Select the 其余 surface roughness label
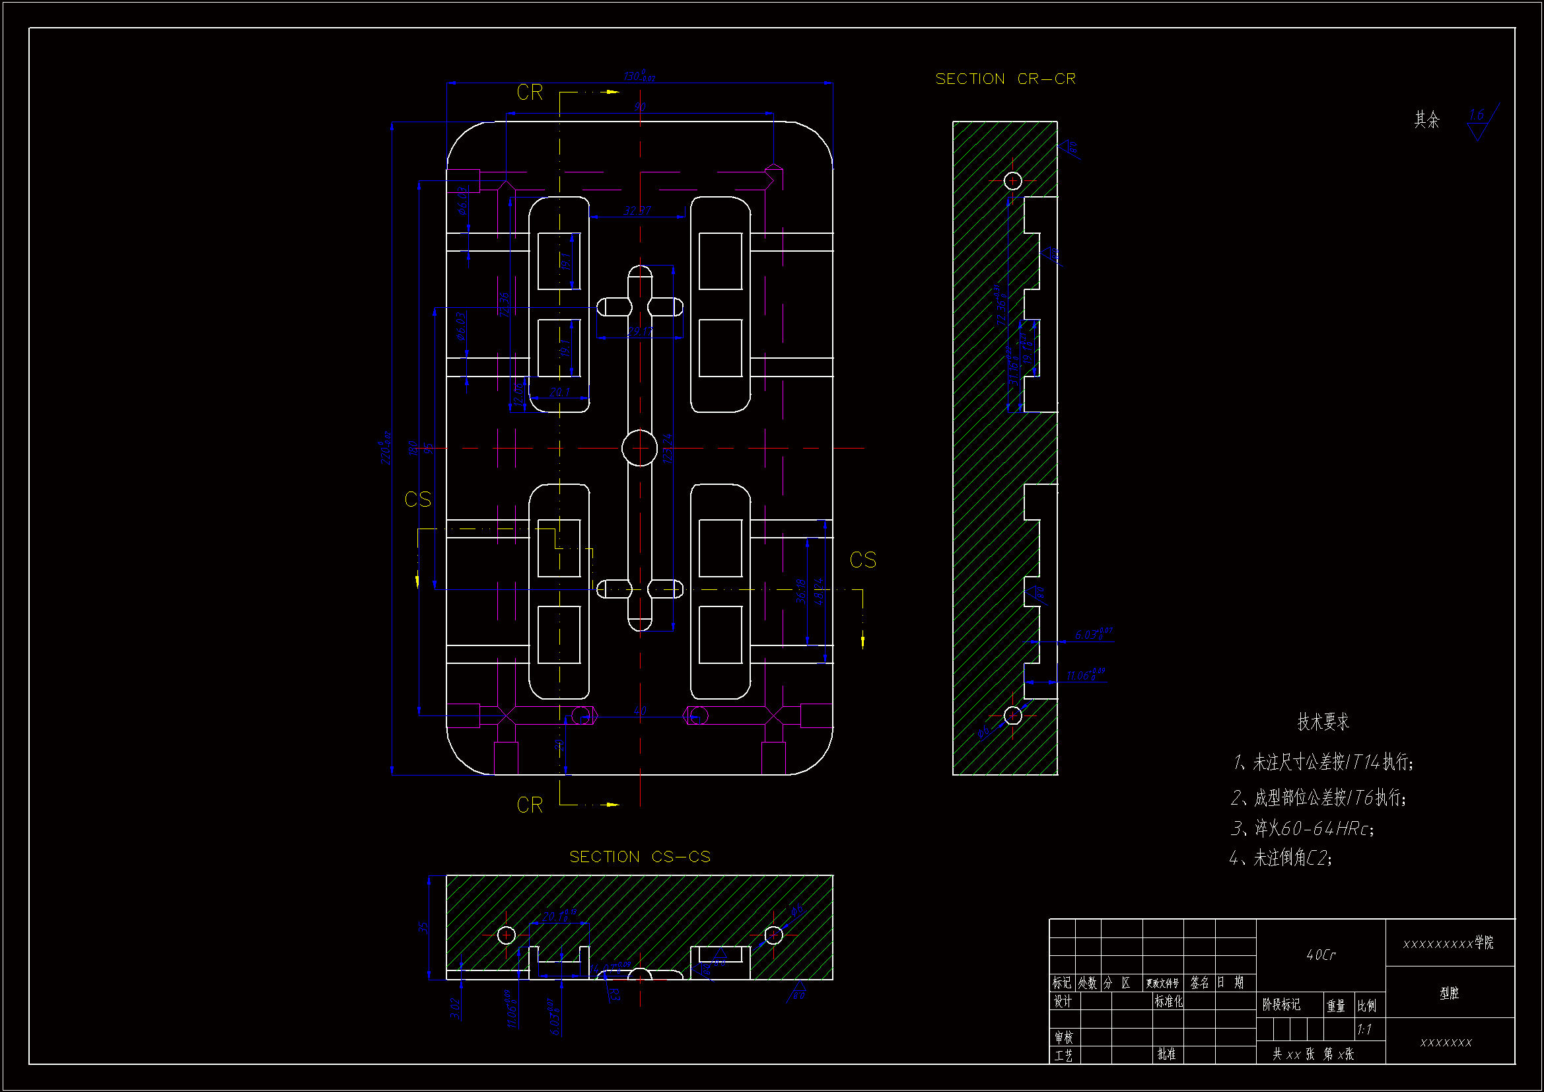Viewport: 1544px width, 1092px height. click(1426, 120)
